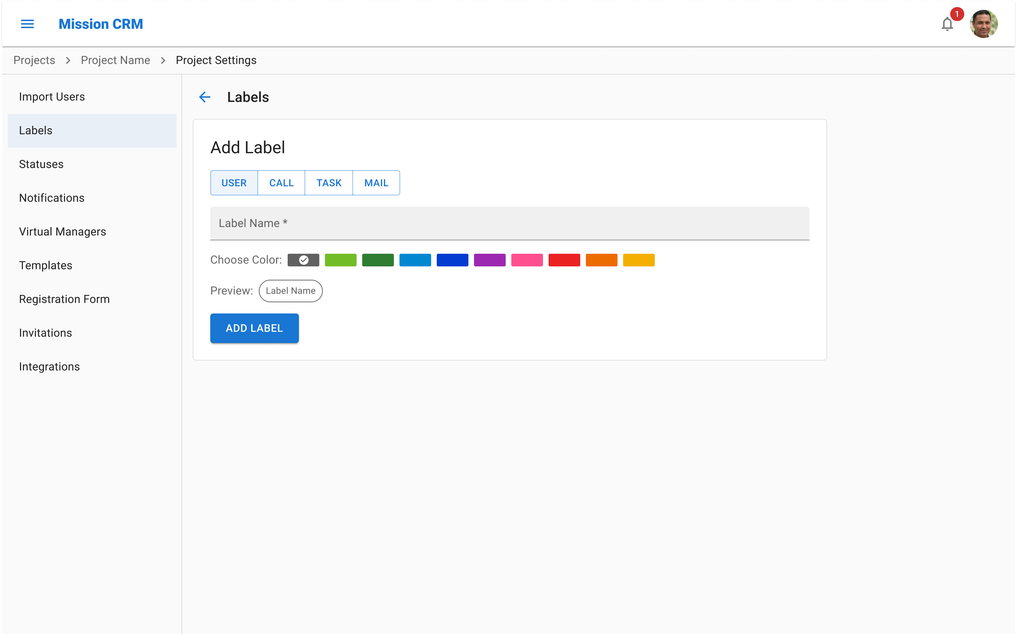
Task: Go back using the blue arrow beside Labels
Action: (x=205, y=97)
